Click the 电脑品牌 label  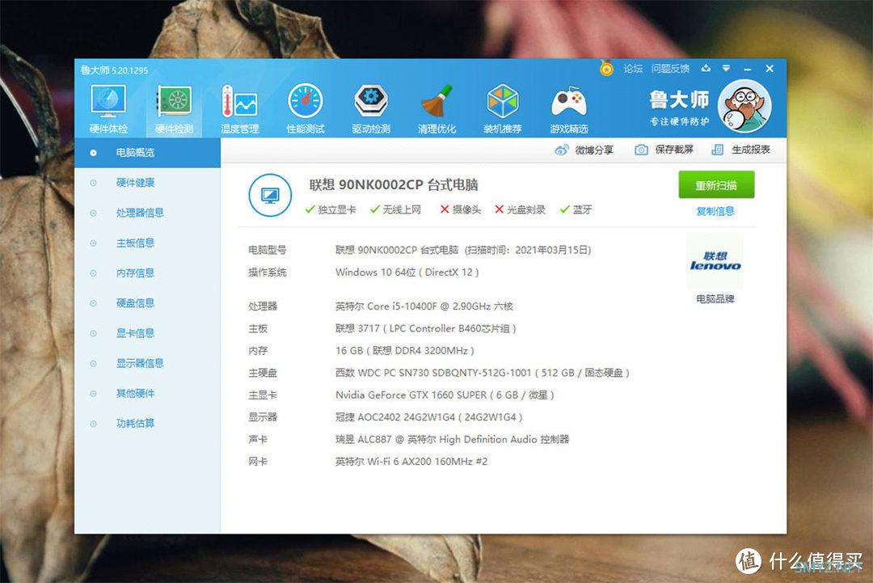(715, 299)
